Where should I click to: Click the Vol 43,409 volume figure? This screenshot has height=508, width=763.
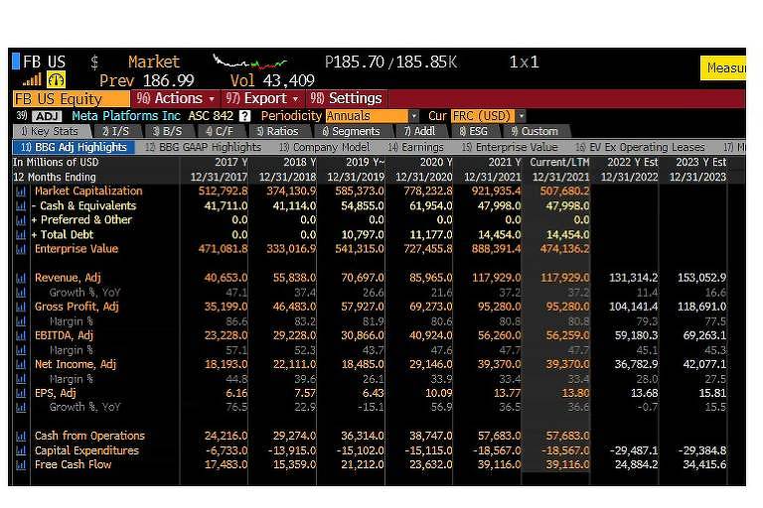(272, 80)
